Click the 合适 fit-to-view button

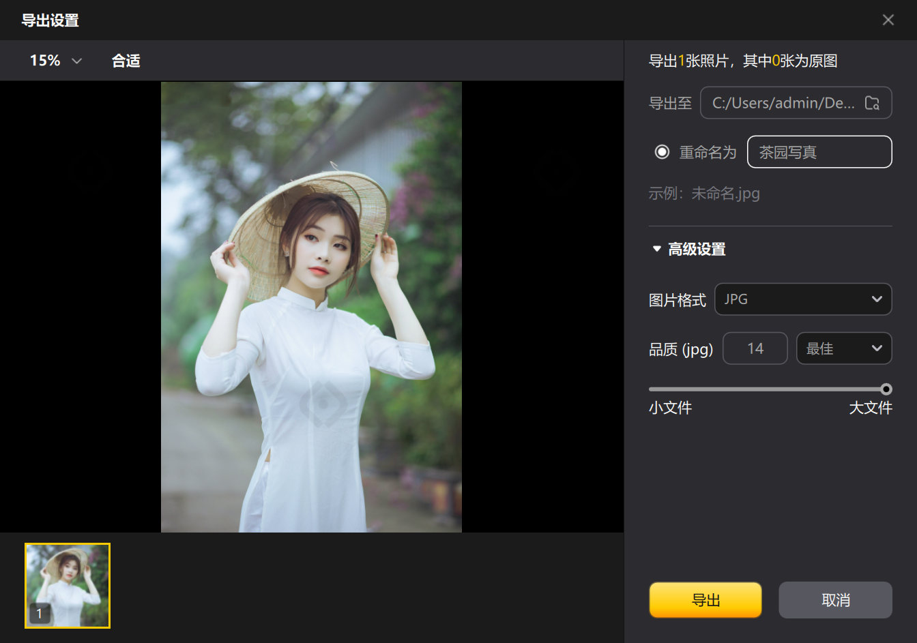126,61
